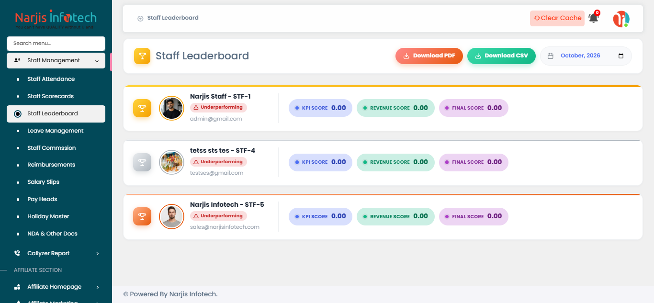Image resolution: width=654 pixels, height=303 pixels.
Task: Click Final Score pill for tetss sts tes
Action: (x=474, y=162)
